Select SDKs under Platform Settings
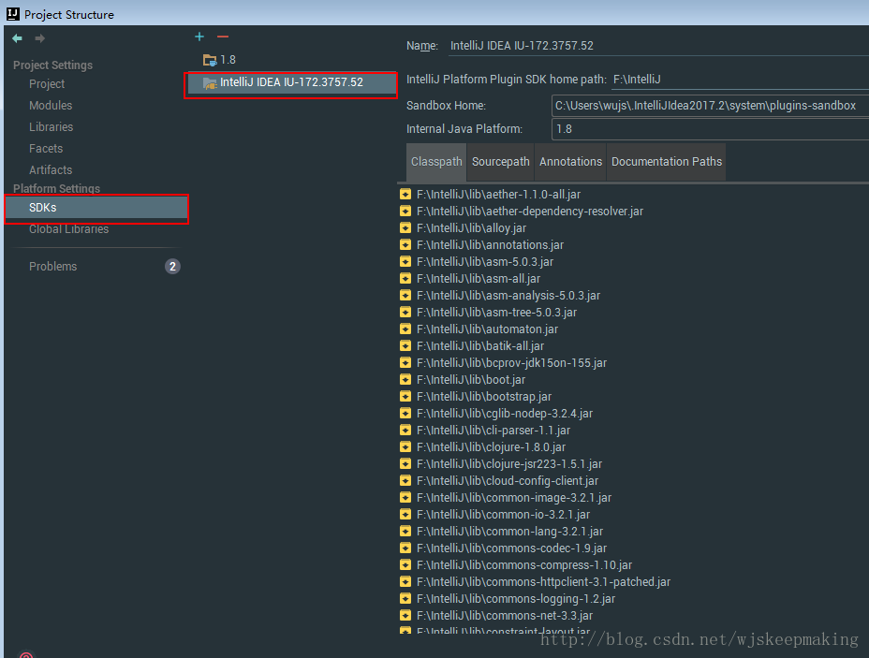The width and height of the screenshot is (869, 658). pos(96,208)
